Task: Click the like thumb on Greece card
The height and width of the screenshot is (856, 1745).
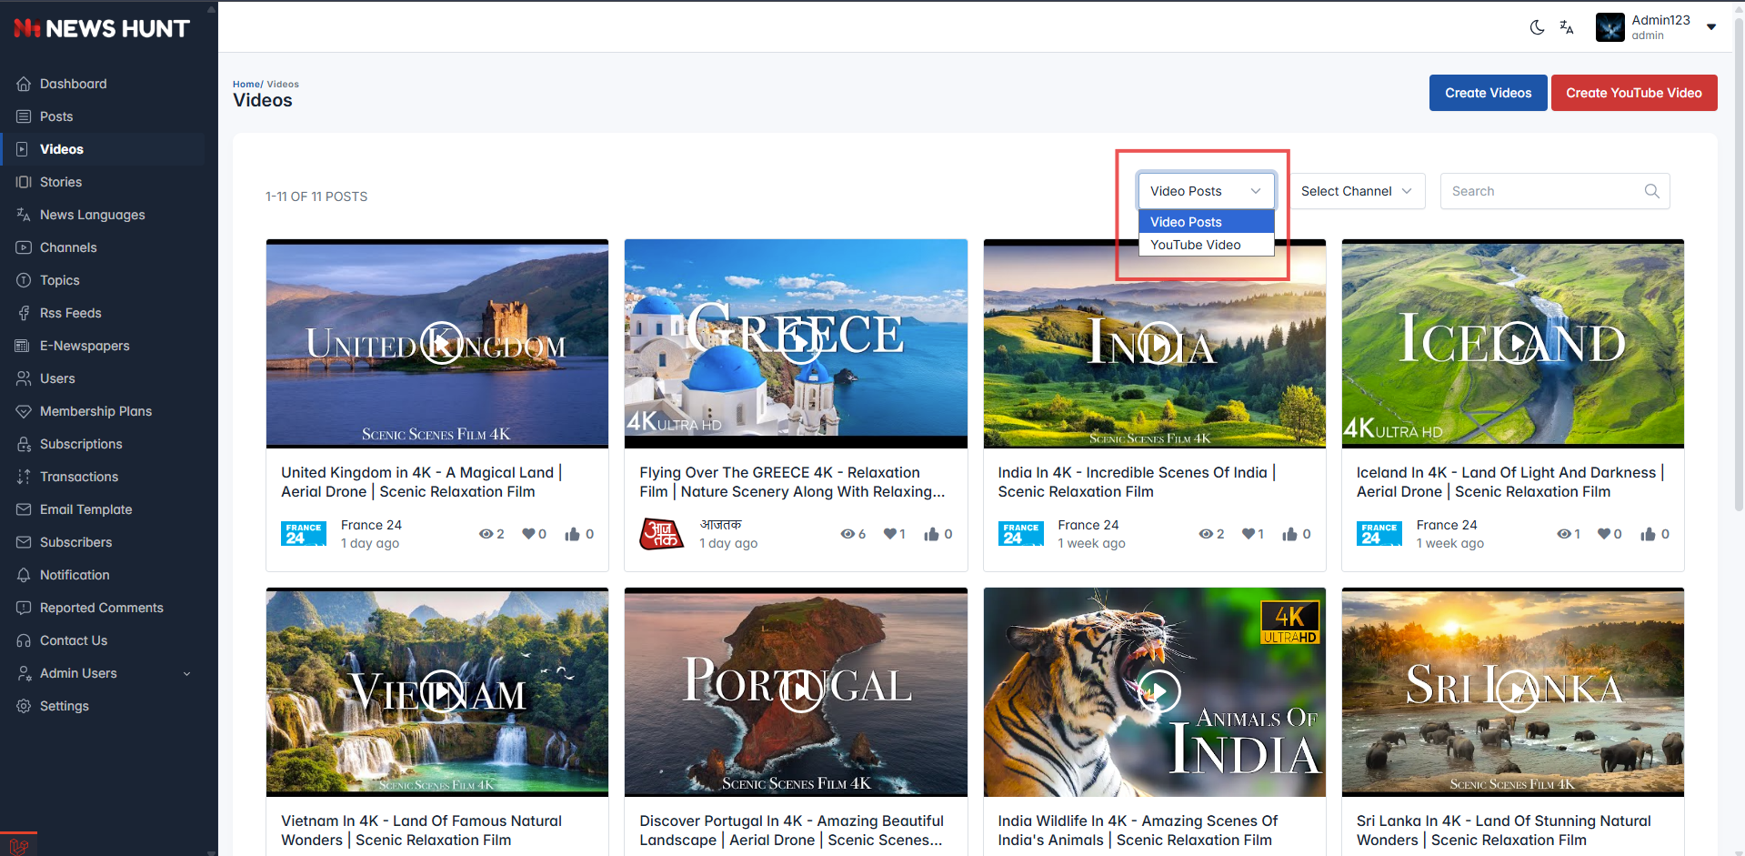Action: pyautogui.click(x=931, y=534)
